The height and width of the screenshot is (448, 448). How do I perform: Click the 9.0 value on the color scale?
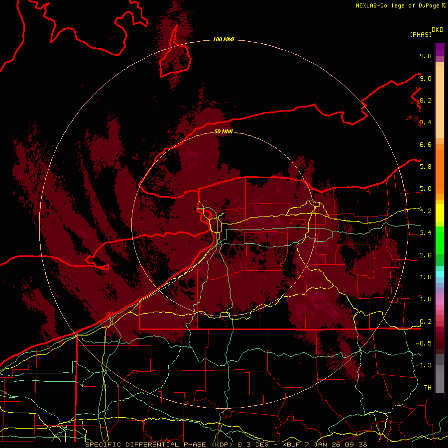tap(426, 78)
